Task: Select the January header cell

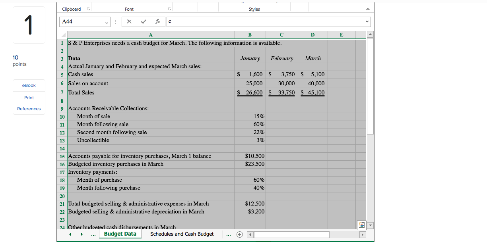Action: (x=250, y=58)
